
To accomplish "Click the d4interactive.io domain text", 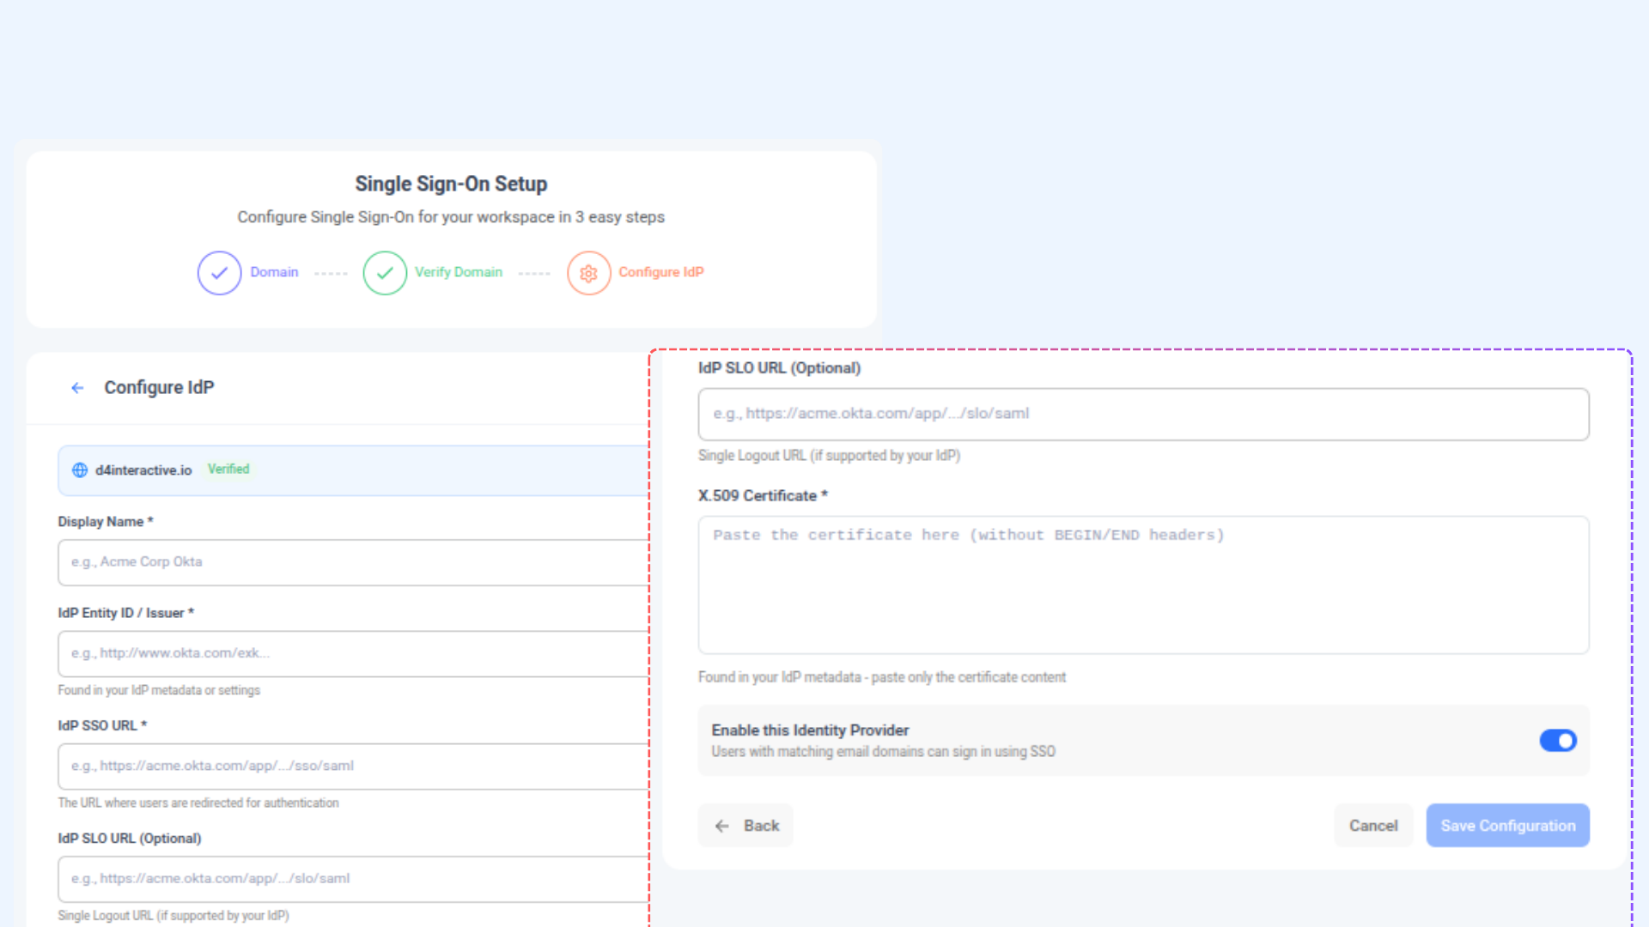I will [143, 470].
